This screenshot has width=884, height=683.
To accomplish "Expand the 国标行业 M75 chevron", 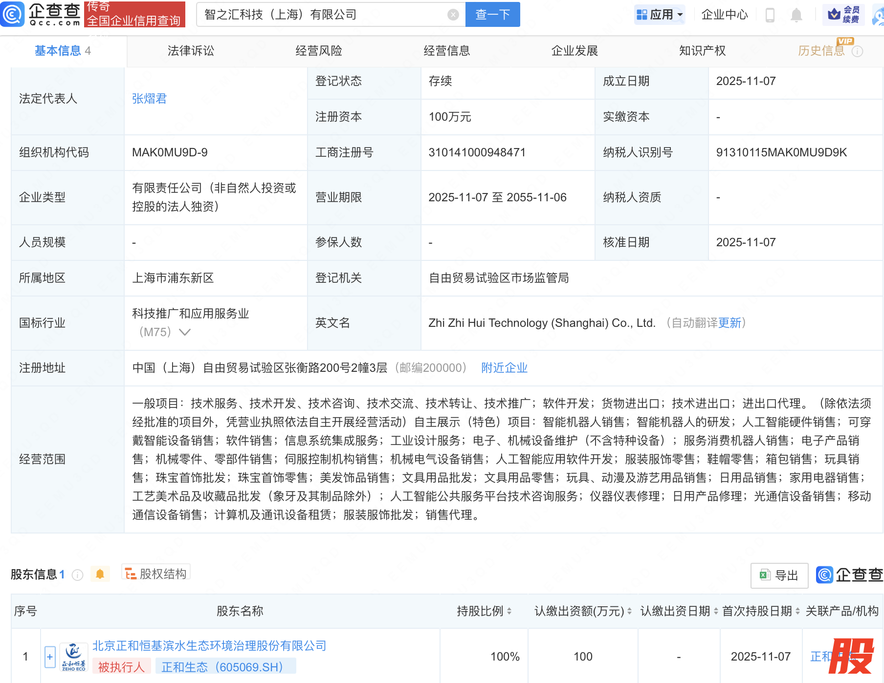I will click(185, 332).
